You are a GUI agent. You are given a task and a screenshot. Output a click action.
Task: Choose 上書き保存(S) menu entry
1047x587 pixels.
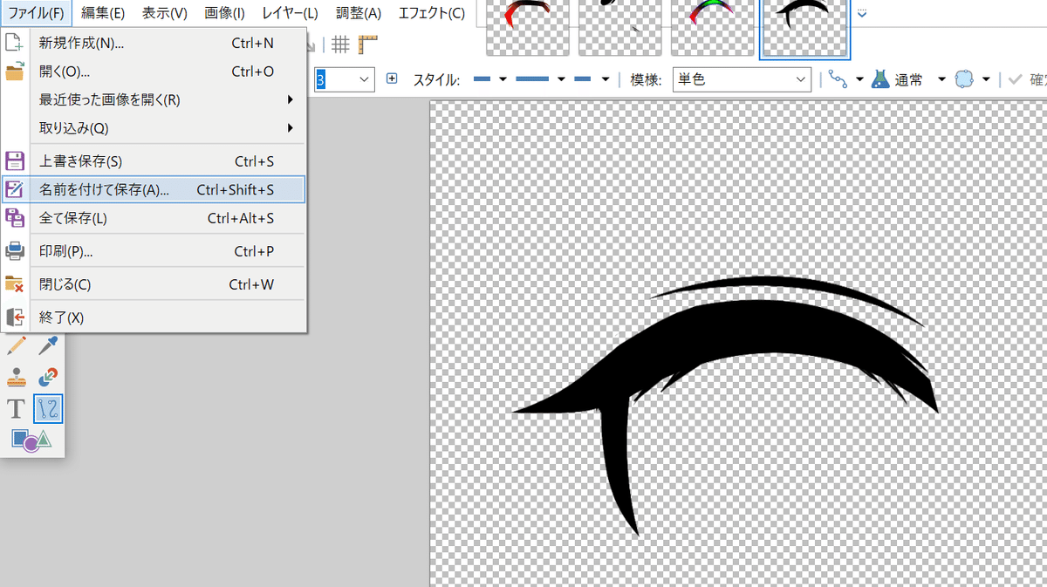[x=154, y=161]
